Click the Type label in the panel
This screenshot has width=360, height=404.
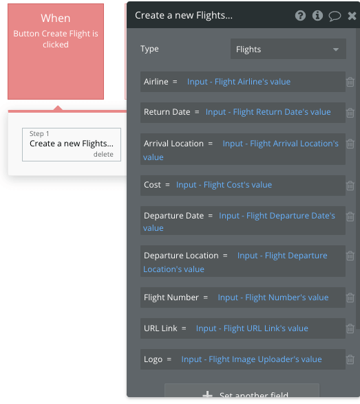pos(149,49)
